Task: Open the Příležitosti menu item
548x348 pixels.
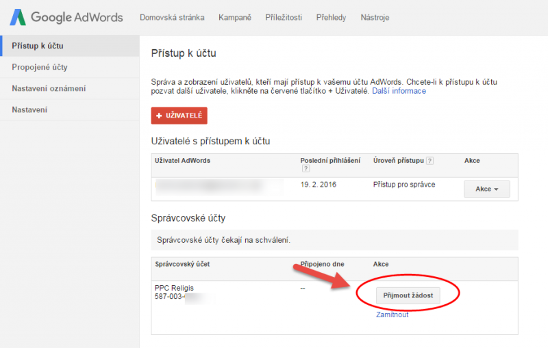Action: (284, 18)
